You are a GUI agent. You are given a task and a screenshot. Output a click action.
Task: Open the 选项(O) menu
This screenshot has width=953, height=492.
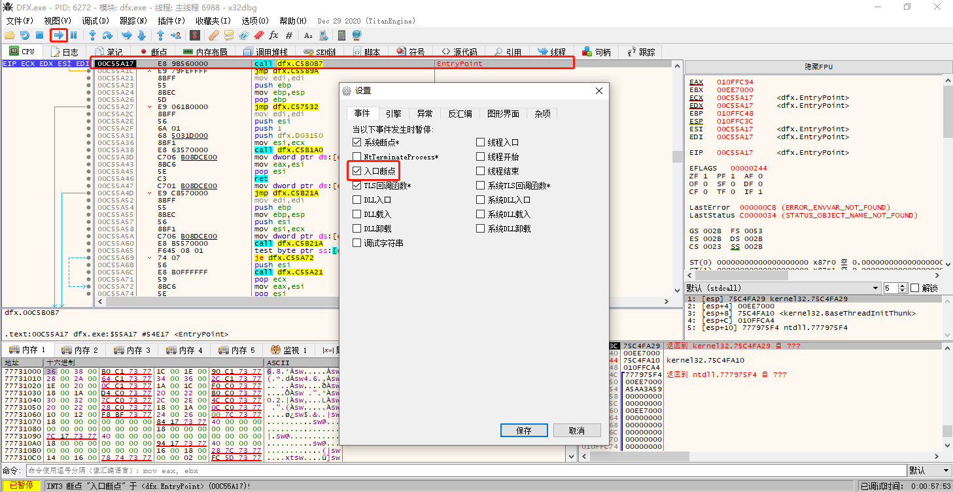click(254, 21)
